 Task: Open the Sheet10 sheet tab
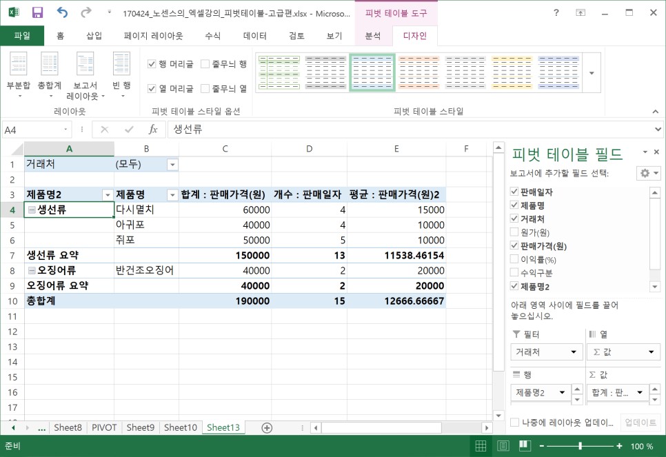point(181,427)
